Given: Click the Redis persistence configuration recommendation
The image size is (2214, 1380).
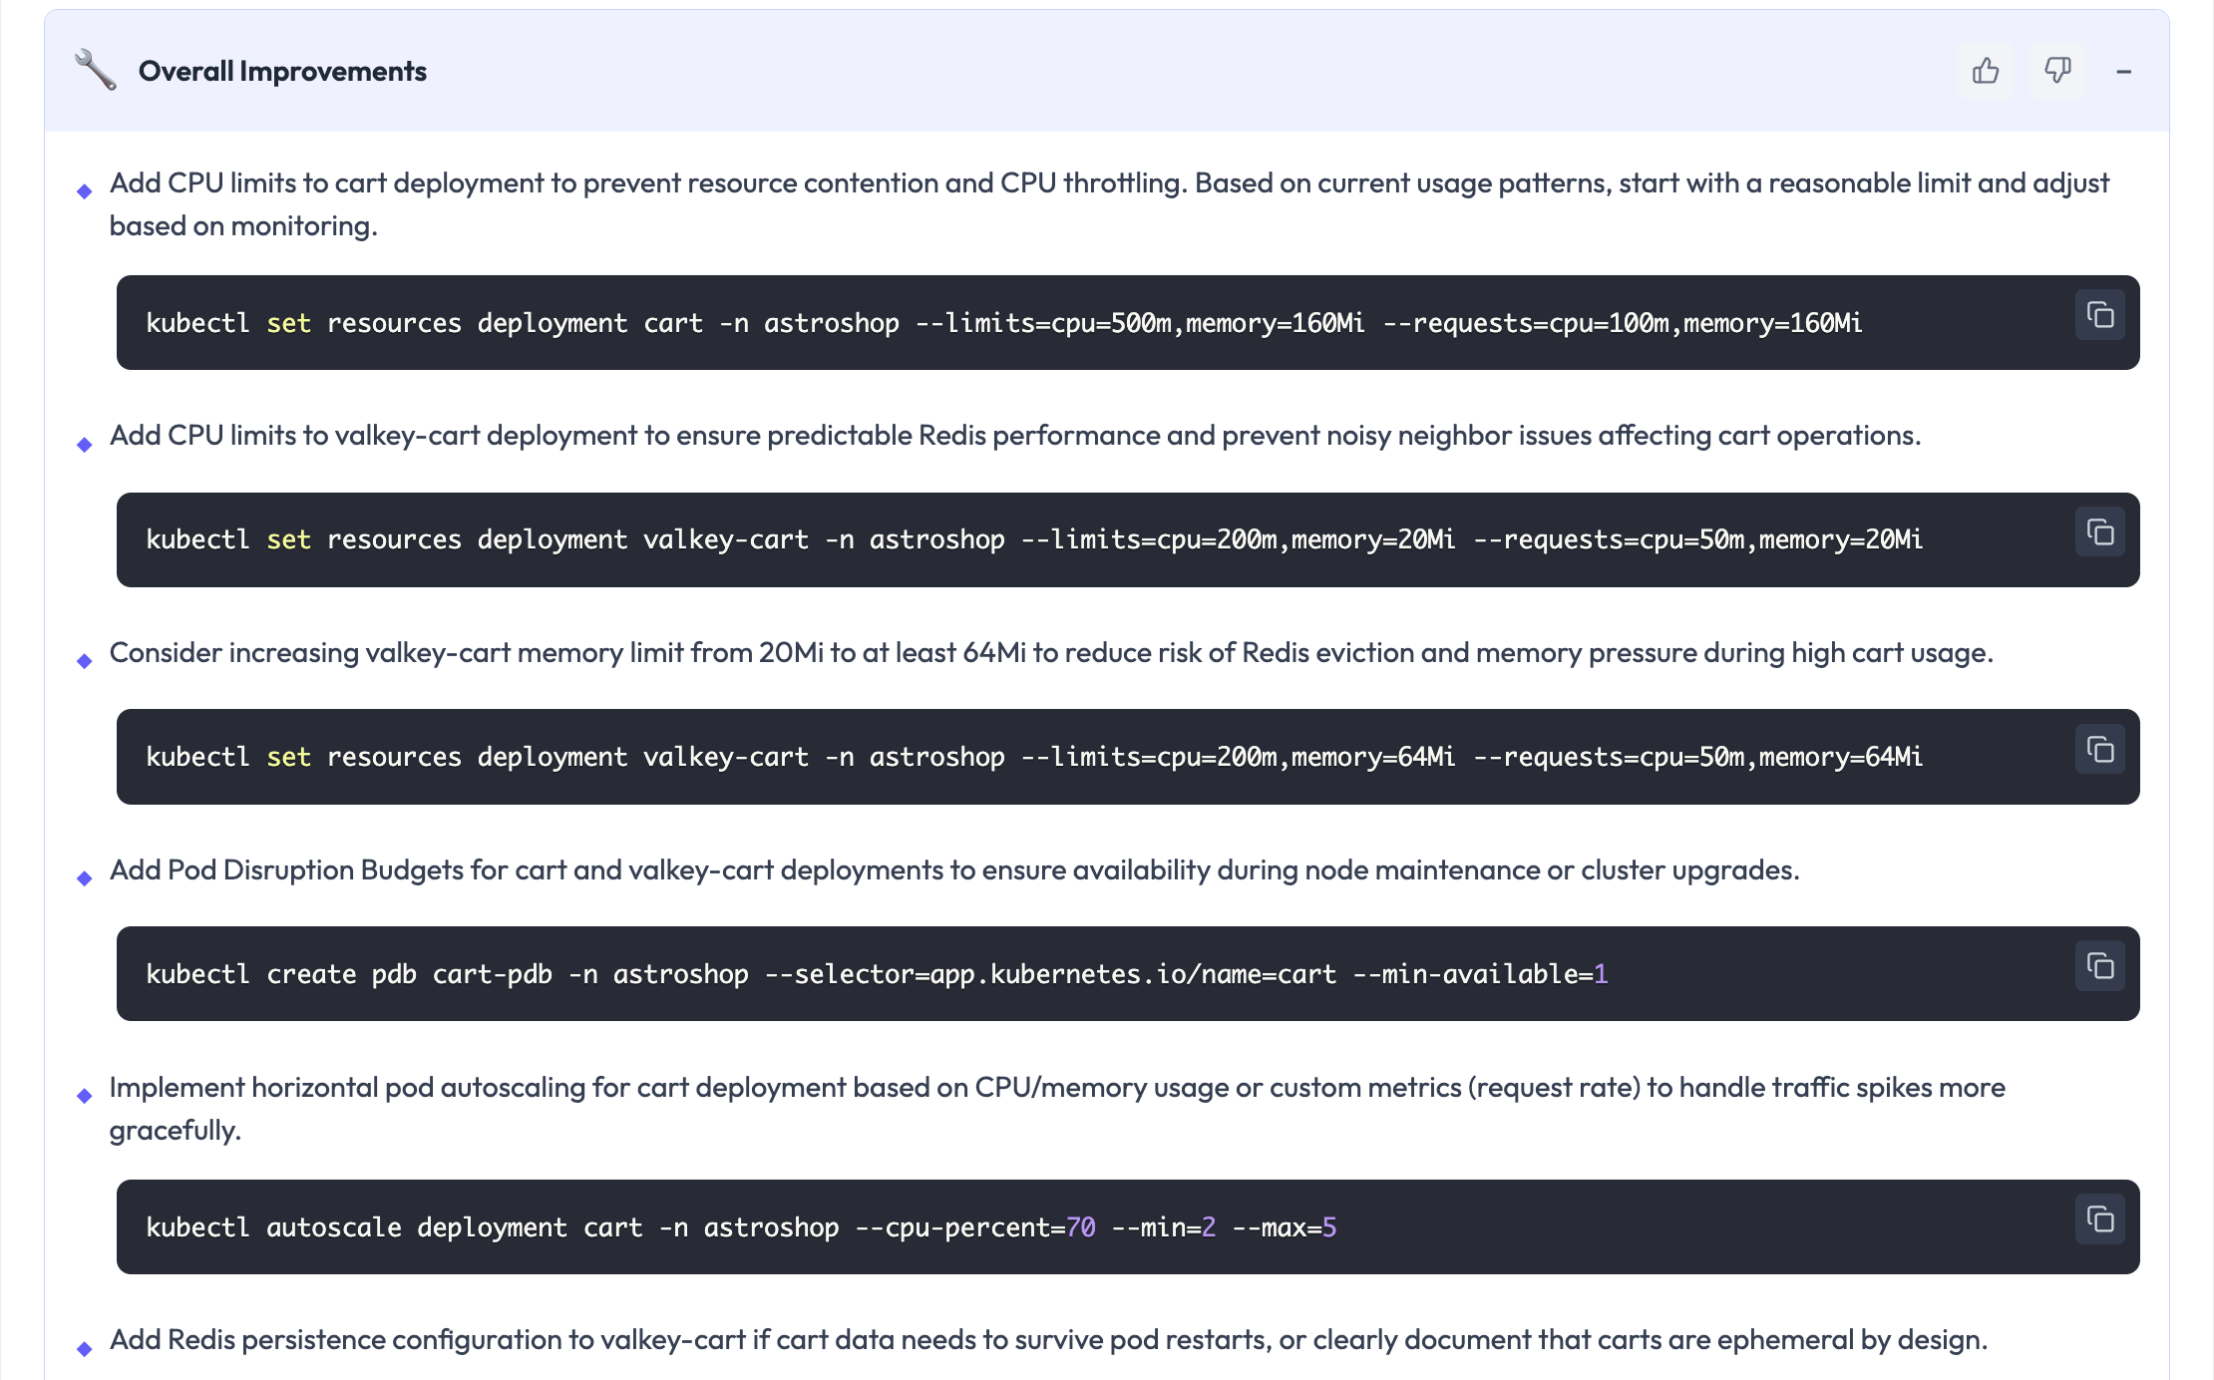Looking at the screenshot, I should tap(1047, 1340).
